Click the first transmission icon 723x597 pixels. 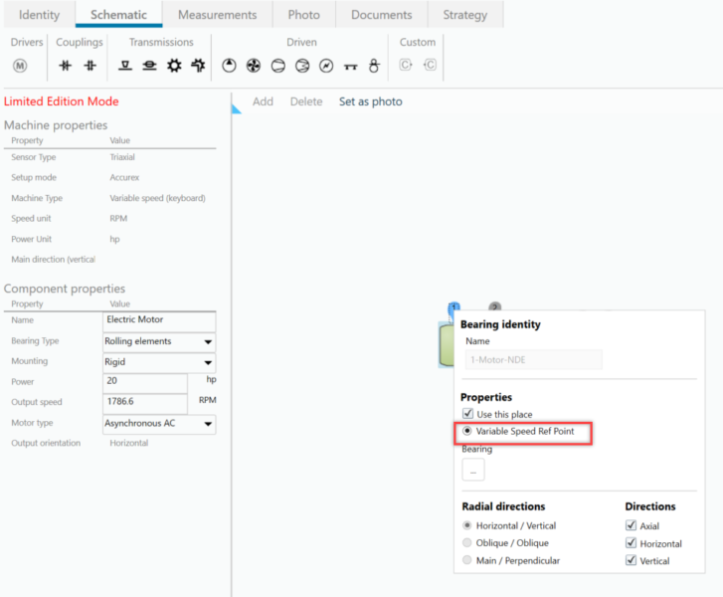125,66
